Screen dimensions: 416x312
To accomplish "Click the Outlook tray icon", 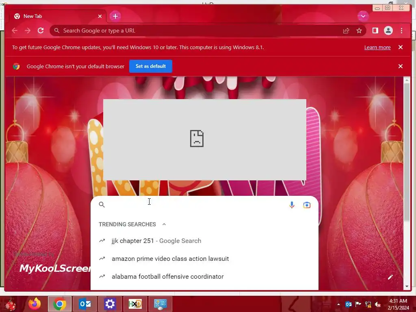I will pos(348,304).
